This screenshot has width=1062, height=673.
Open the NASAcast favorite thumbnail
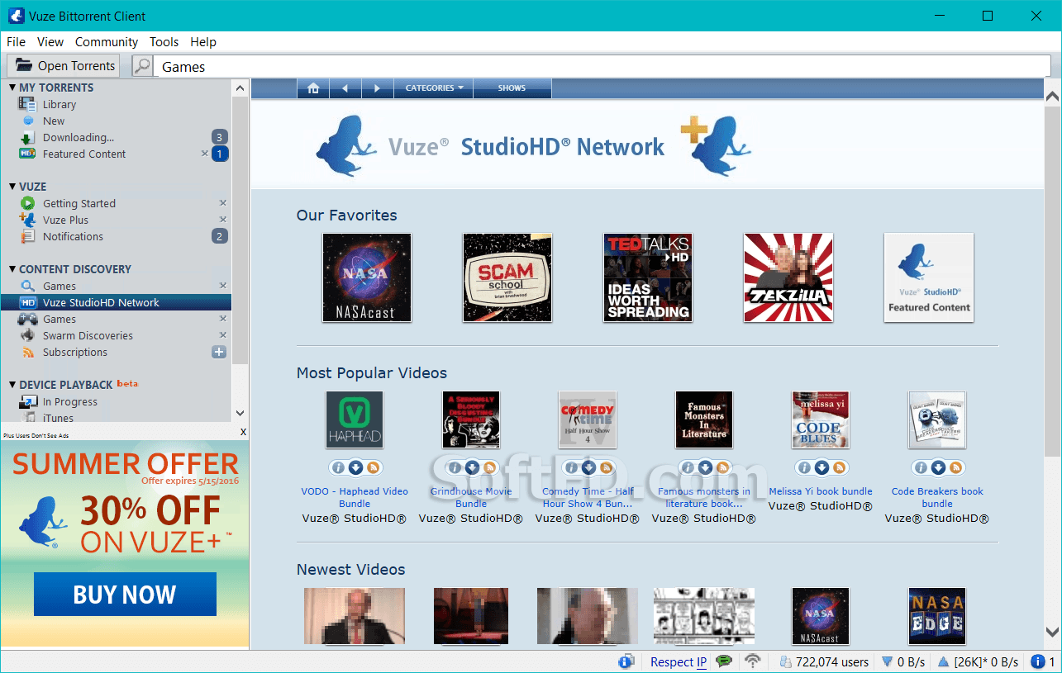[367, 277]
